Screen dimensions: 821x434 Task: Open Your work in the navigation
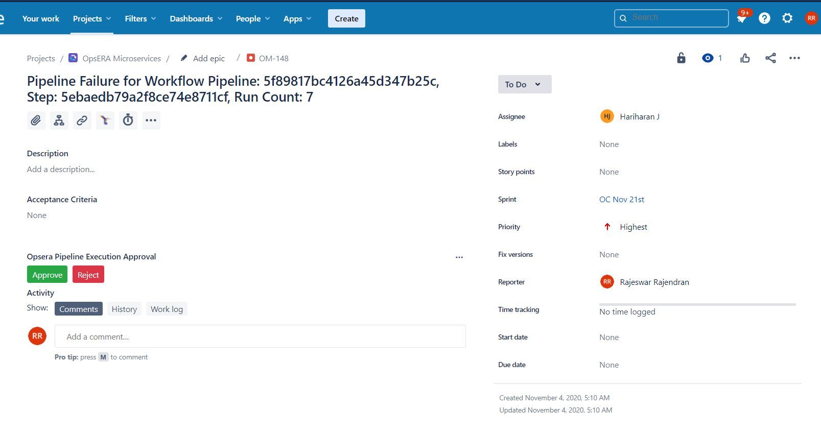(x=41, y=18)
